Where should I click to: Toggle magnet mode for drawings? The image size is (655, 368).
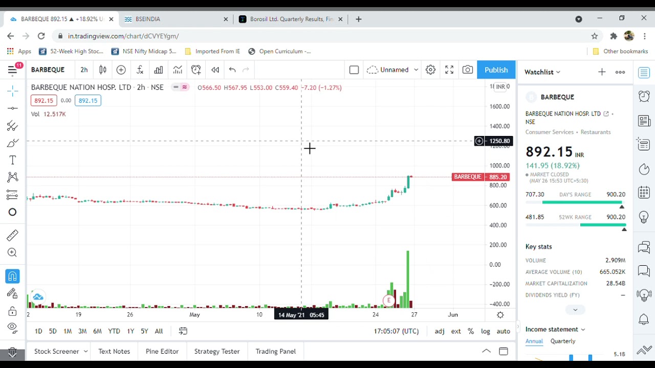click(13, 277)
